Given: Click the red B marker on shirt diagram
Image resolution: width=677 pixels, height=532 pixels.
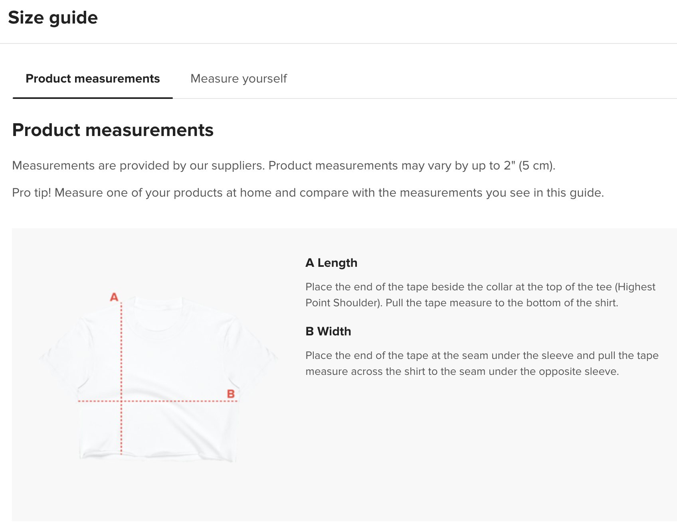Looking at the screenshot, I should (x=231, y=394).
